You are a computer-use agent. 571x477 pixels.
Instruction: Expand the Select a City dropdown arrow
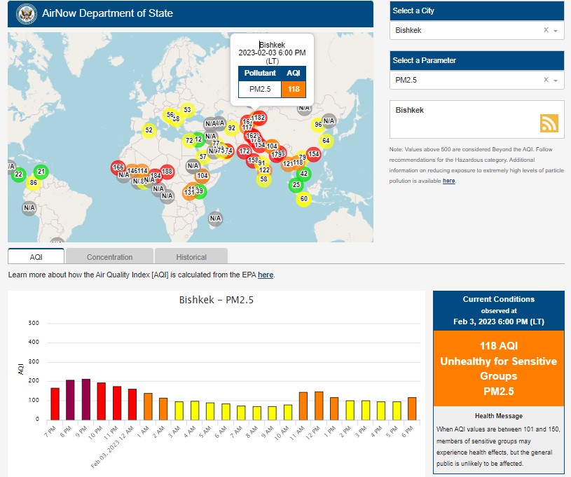click(x=556, y=31)
